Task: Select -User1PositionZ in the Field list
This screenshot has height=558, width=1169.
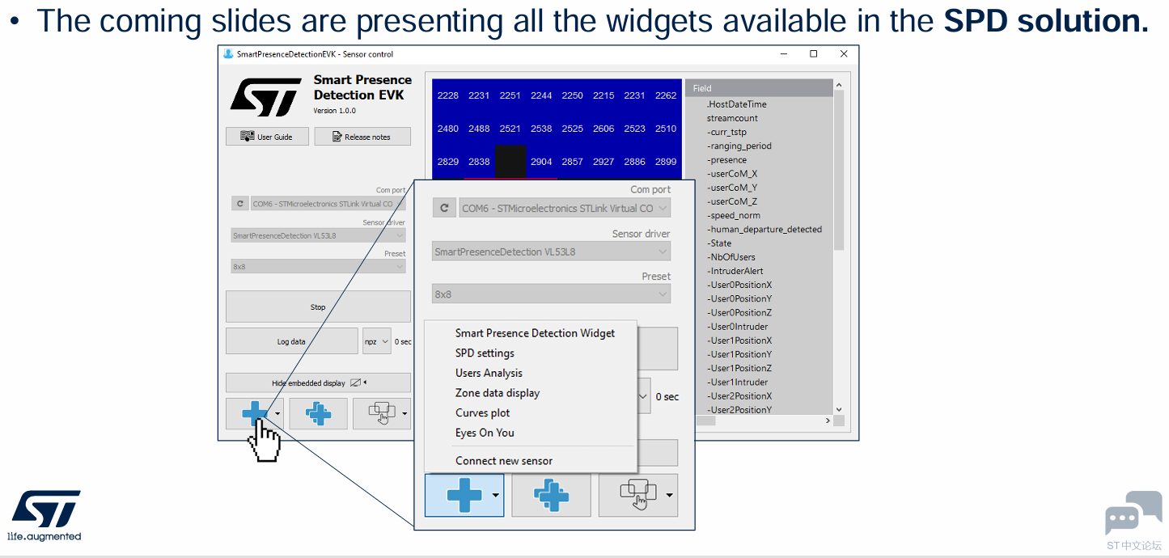Action: pos(739,368)
